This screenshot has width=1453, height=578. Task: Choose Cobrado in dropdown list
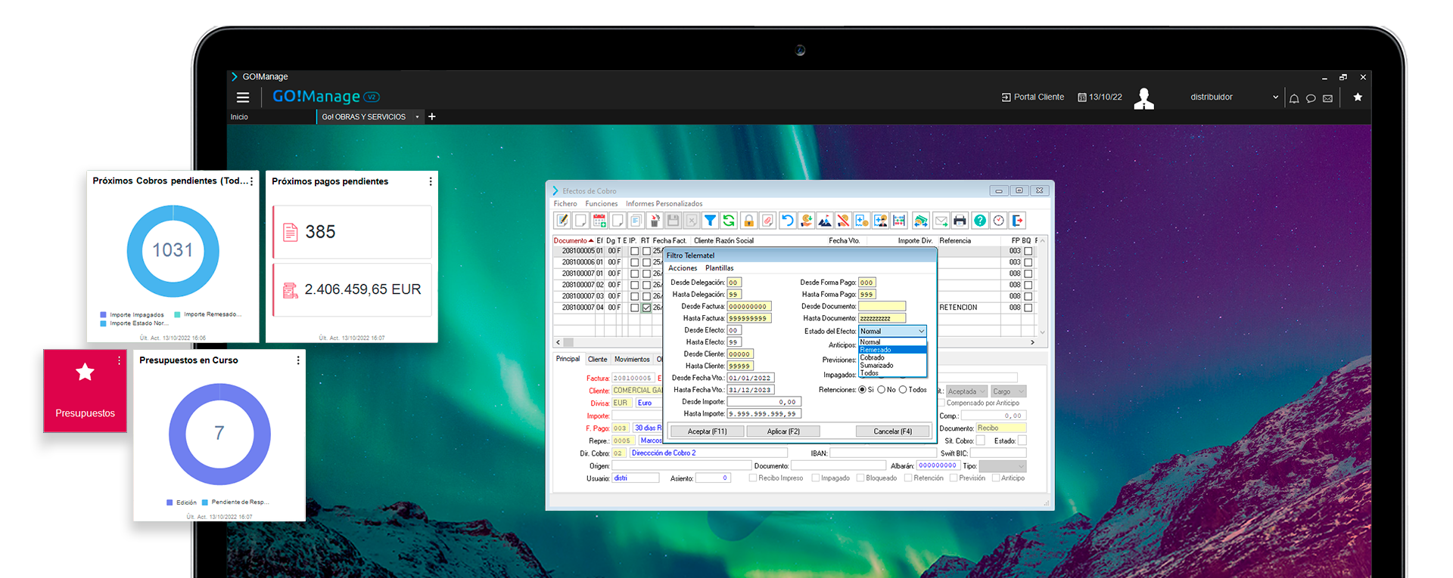click(892, 357)
